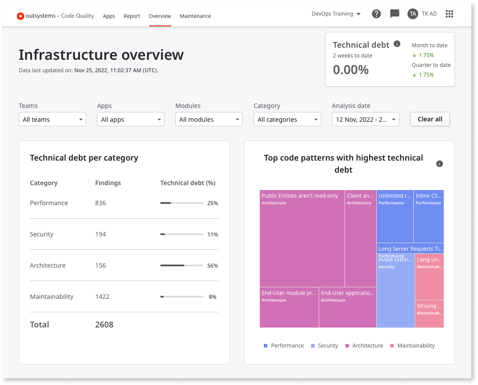Select the Missing ... Maintainability tile

point(429,314)
